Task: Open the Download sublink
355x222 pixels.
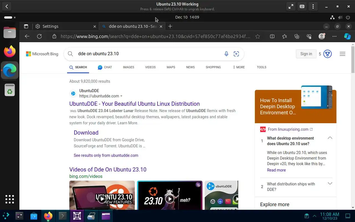Action: (x=86, y=133)
